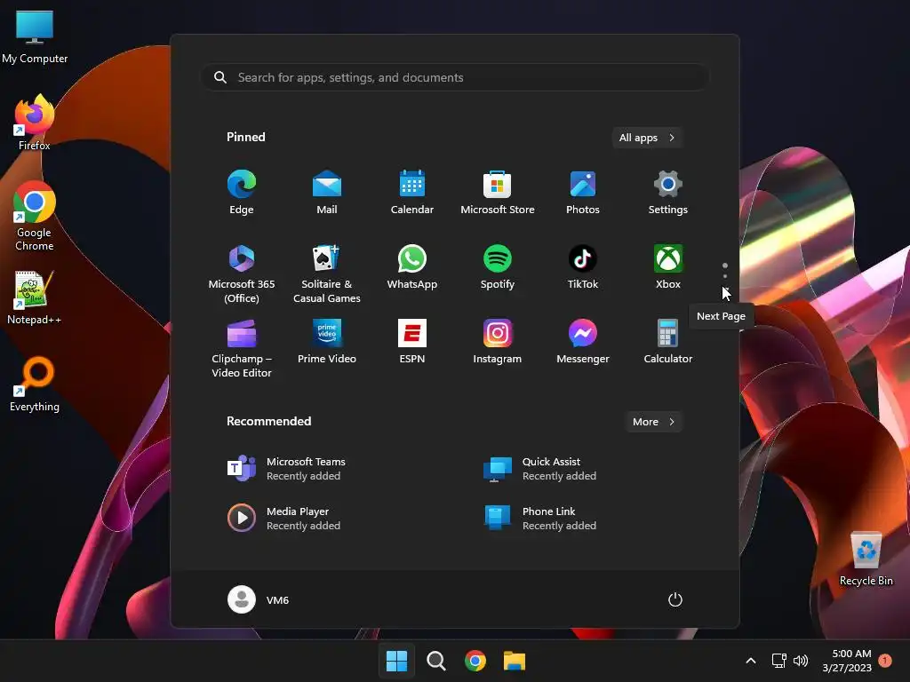910x682 pixels.
Task: Show hidden system tray icons
Action: (750, 661)
